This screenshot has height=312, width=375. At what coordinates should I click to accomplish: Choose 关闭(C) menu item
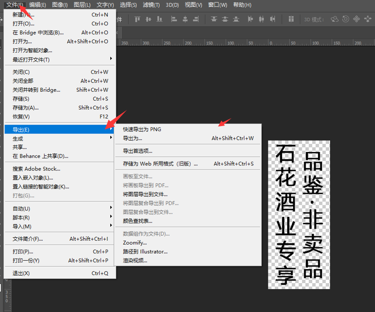pos(60,72)
